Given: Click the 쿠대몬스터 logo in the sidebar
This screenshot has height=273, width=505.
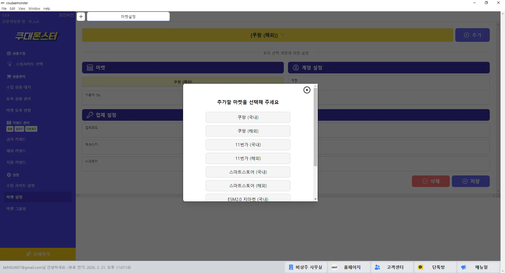Looking at the screenshot, I should (x=37, y=36).
